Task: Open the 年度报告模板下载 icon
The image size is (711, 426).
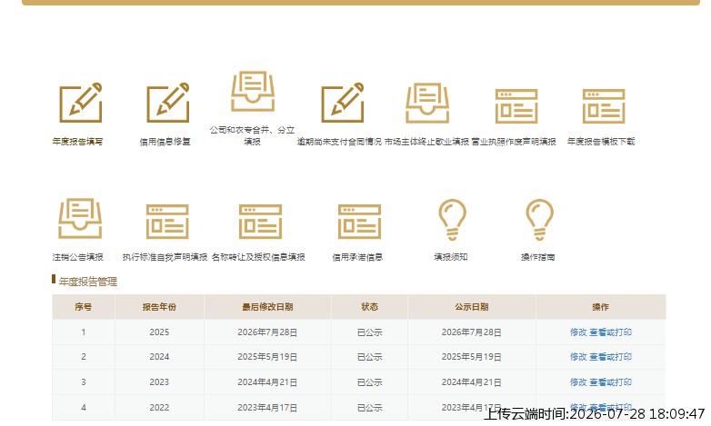Action: (x=604, y=106)
